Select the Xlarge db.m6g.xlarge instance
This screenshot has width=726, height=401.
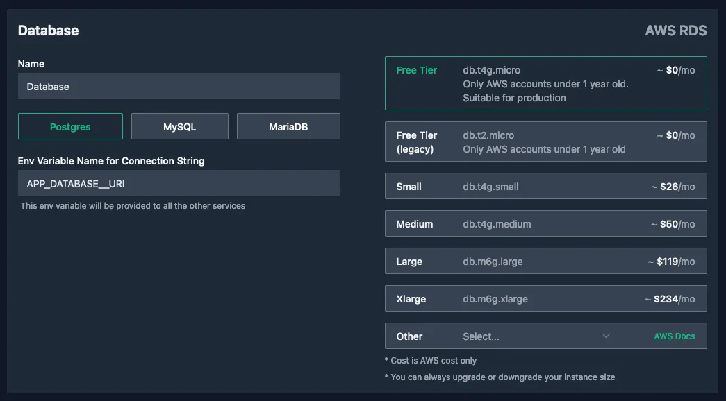click(x=545, y=298)
